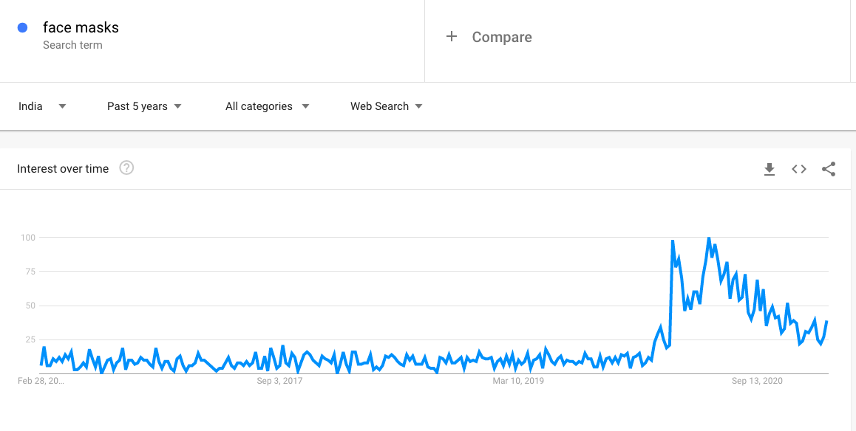Select the chart peak at 100

(709, 238)
